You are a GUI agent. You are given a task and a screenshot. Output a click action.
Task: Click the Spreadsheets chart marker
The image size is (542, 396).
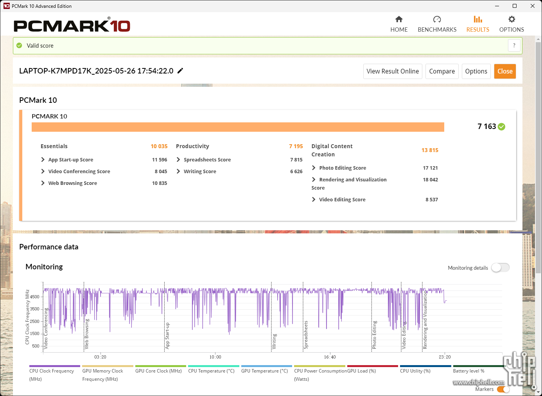(306, 335)
